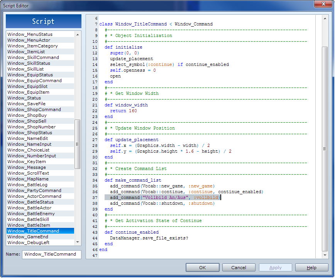Screen dimensions: 335x278
Task: Open Window_ShopBuy script
Action: click(27, 115)
